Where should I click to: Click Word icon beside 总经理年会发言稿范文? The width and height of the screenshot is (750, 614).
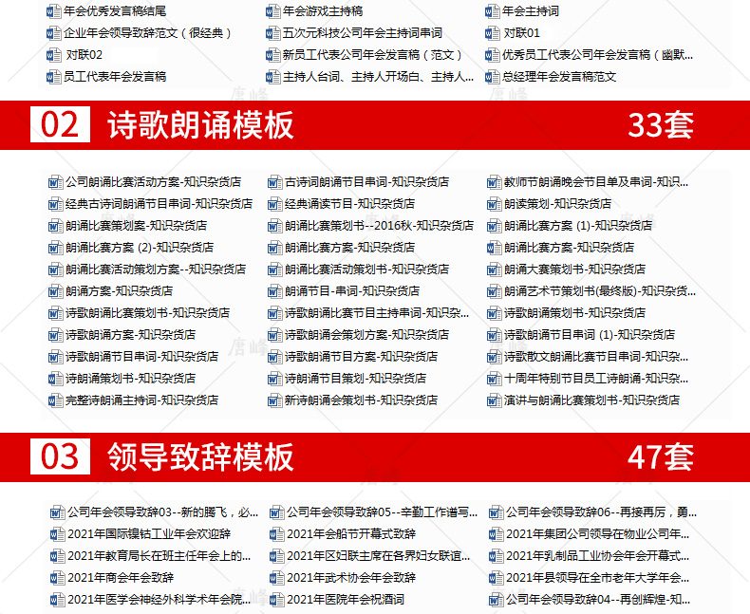(493, 77)
